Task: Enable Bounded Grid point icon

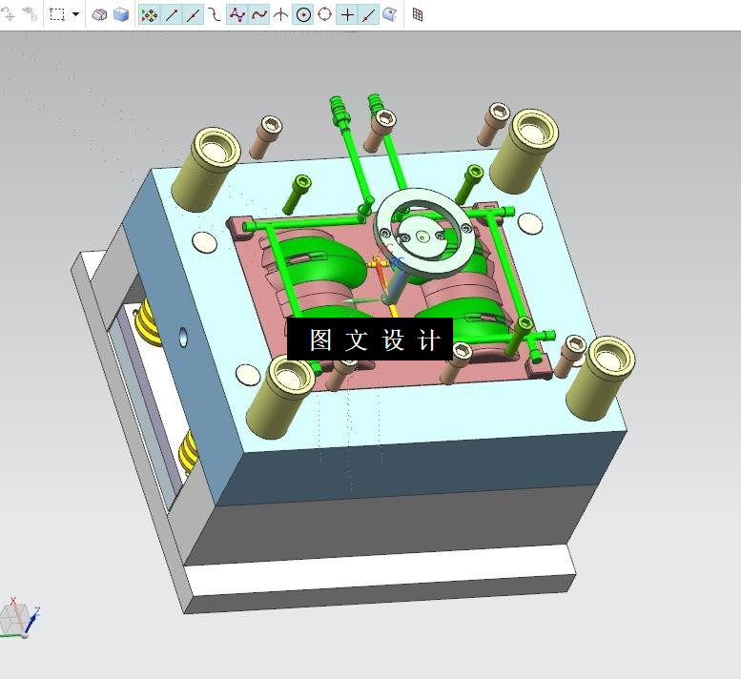Action: point(418,15)
